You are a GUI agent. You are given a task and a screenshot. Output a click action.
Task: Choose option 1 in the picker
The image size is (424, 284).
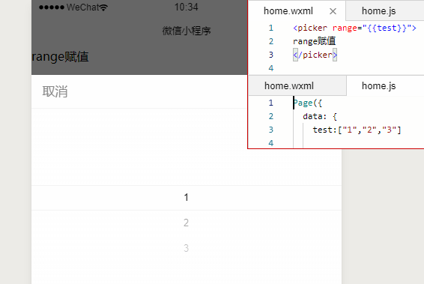click(x=187, y=197)
